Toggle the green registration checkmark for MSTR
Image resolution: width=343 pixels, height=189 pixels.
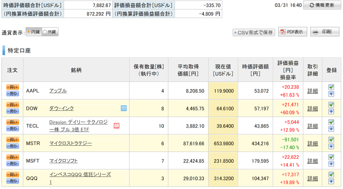click(331, 140)
